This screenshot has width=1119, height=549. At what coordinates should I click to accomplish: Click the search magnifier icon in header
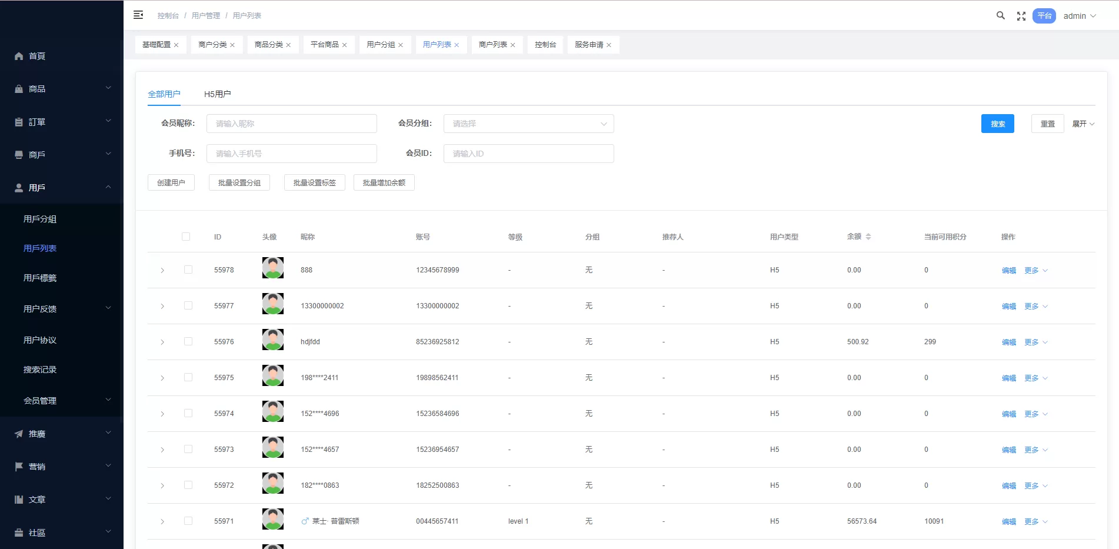(x=1000, y=16)
